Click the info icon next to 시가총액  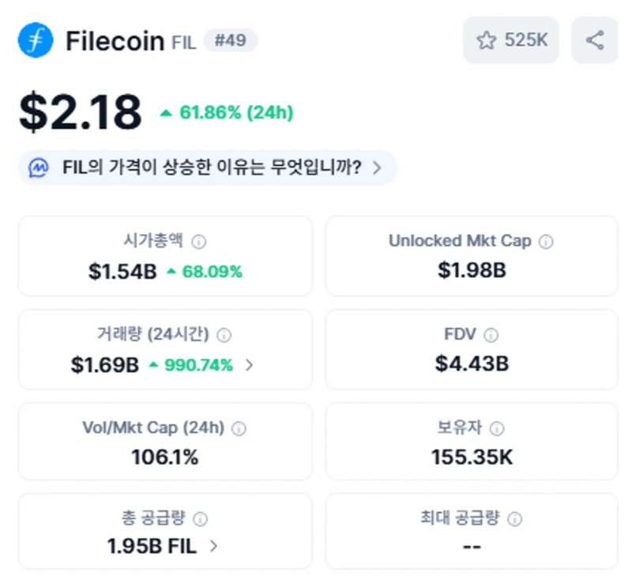tap(200, 242)
